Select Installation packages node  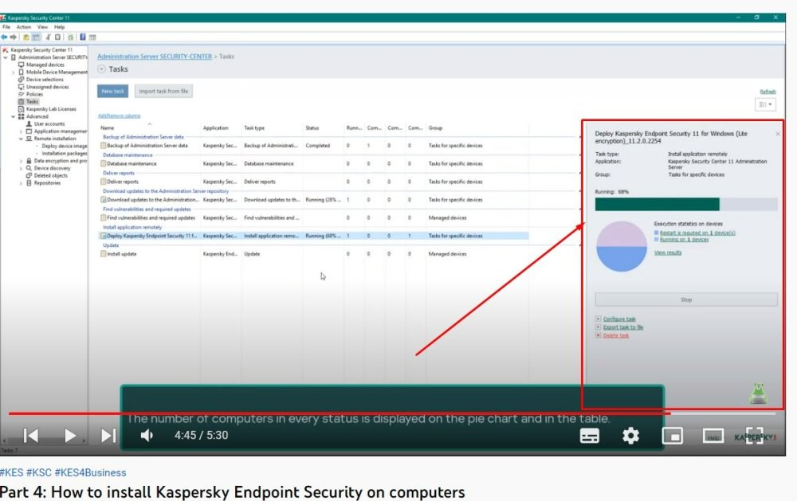pyautogui.click(x=64, y=153)
